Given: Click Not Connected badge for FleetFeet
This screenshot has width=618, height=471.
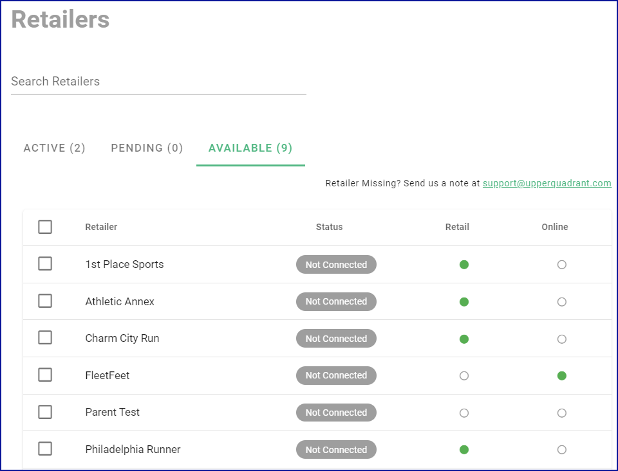Looking at the screenshot, I should pos(336,375).
